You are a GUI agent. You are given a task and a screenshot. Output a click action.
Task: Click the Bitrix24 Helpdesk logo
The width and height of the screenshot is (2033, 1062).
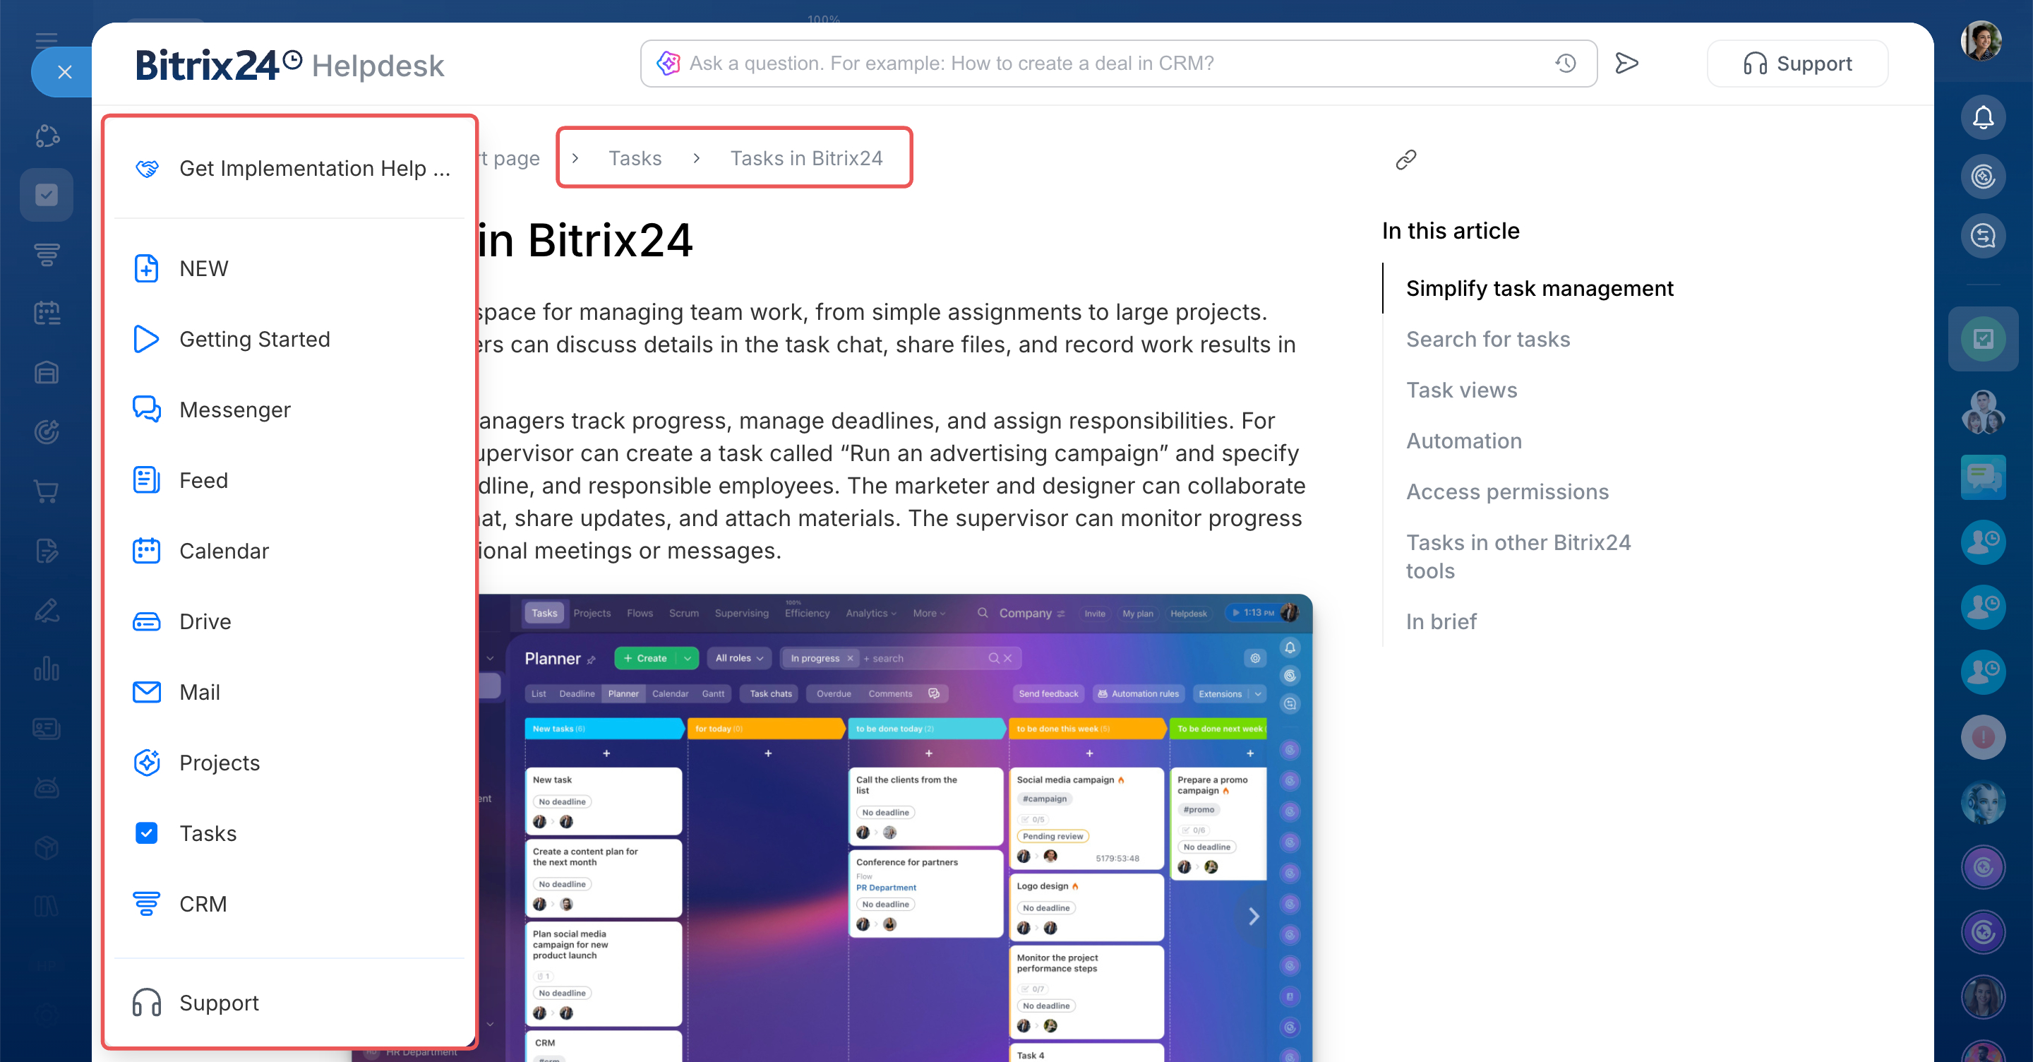click(289, 65)
